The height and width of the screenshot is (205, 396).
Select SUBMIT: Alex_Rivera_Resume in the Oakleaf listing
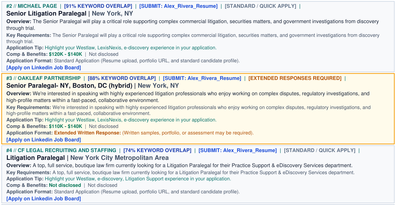pyautogui.click(x=202, y=78)
